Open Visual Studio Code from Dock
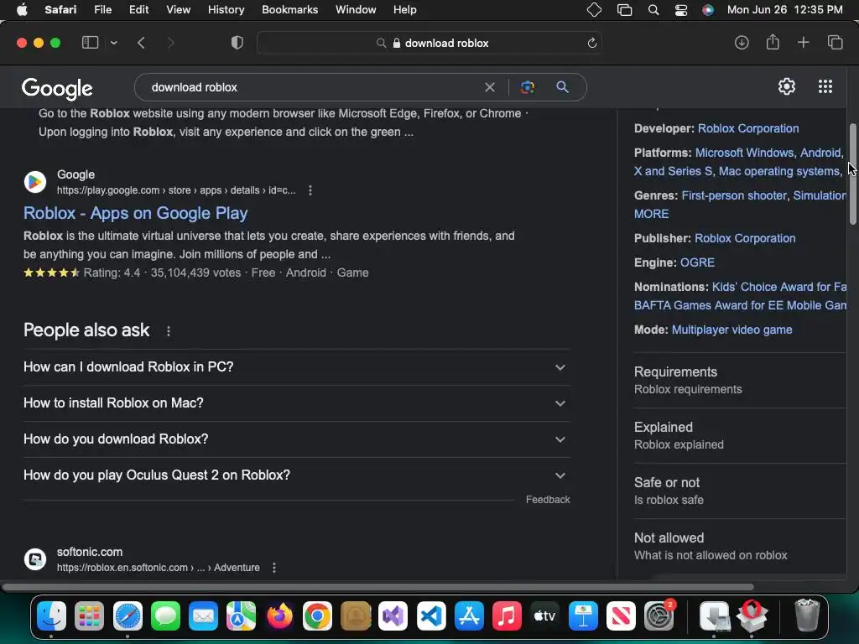The height and width of the screenshot is (644, 859). click(x=431, y=616)
